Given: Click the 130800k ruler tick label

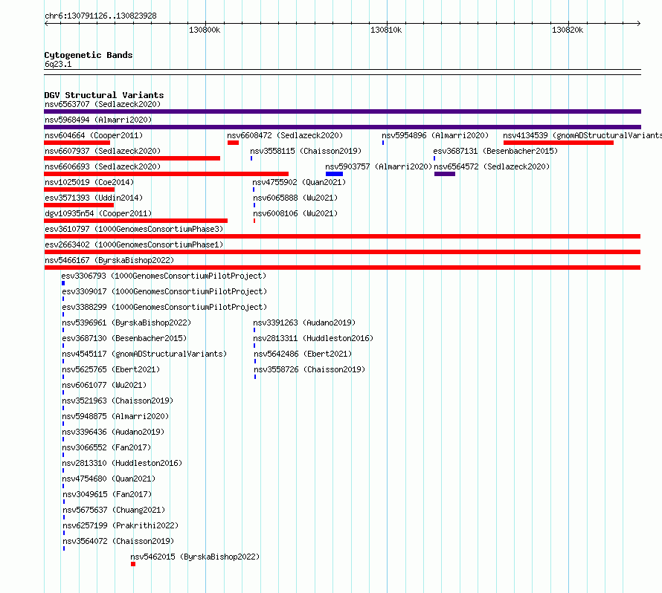Looking at the screenshot, I should coord(205,30).
